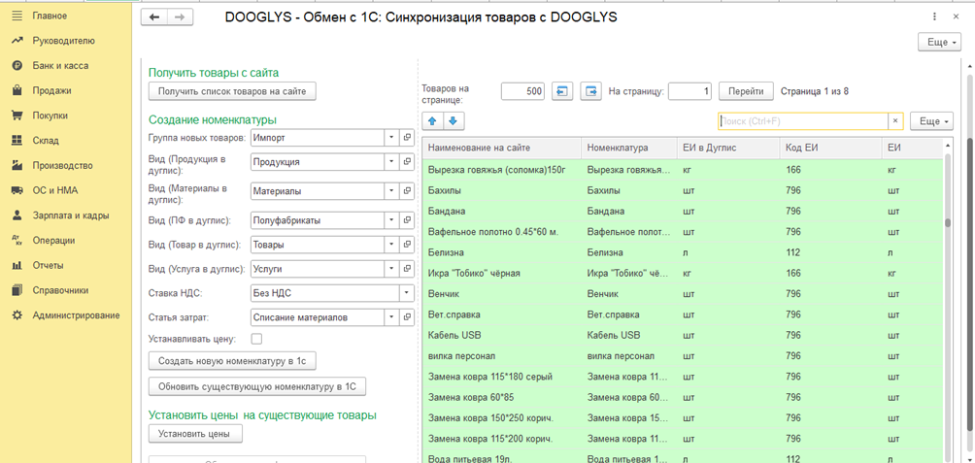This screenshot has width=975, height=463.
Task: Open the three-dot window options menu
Action: (x=934, y=17)
